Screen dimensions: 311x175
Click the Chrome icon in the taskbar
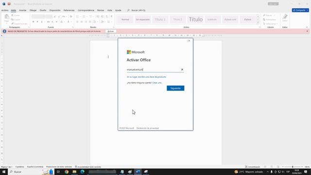point(67,172)
